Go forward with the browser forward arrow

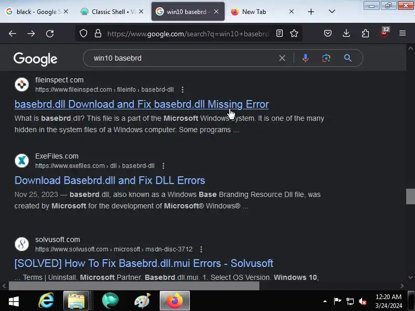tap(31, 34)
